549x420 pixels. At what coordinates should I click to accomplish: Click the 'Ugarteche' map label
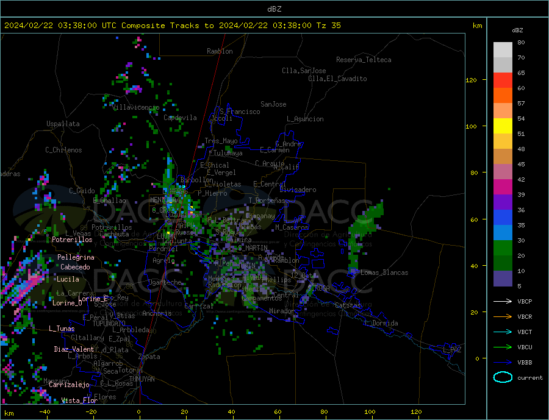pyautogui.click(x=165, y=282)
